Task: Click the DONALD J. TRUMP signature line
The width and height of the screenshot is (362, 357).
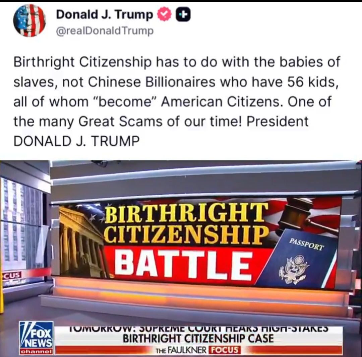Action: (x=76, y=141)
